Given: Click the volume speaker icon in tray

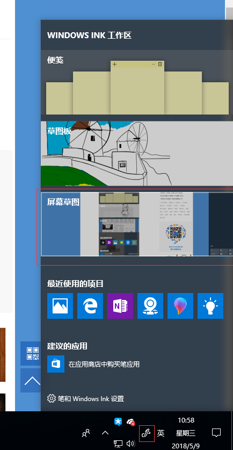Looking at the screenshot, I should [x=130, y=444].
